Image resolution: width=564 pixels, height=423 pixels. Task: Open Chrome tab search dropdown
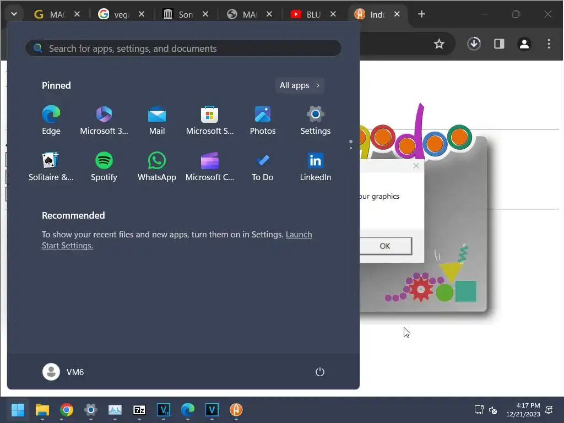click(14, 14)
